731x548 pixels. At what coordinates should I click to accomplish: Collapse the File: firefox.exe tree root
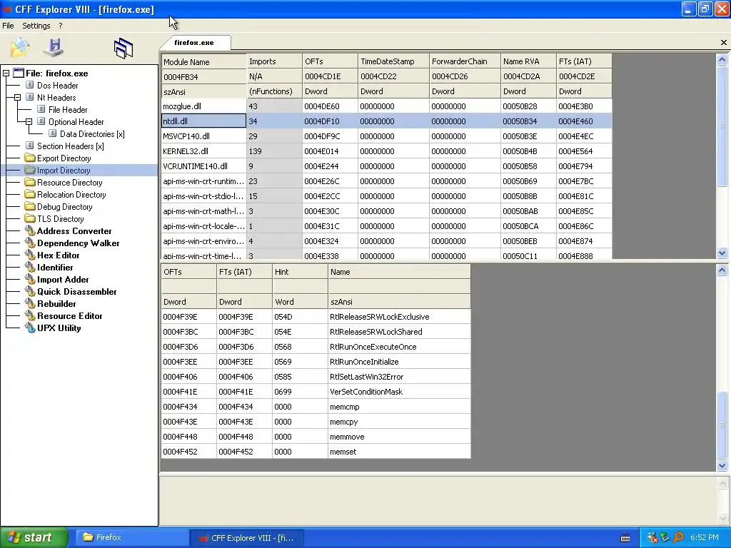point(6,73)
